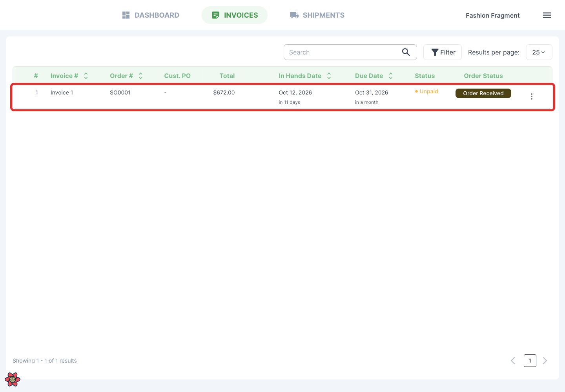Go to next page arrow
The height and width of the screenshot is (392, 565).
click(545, 361)
